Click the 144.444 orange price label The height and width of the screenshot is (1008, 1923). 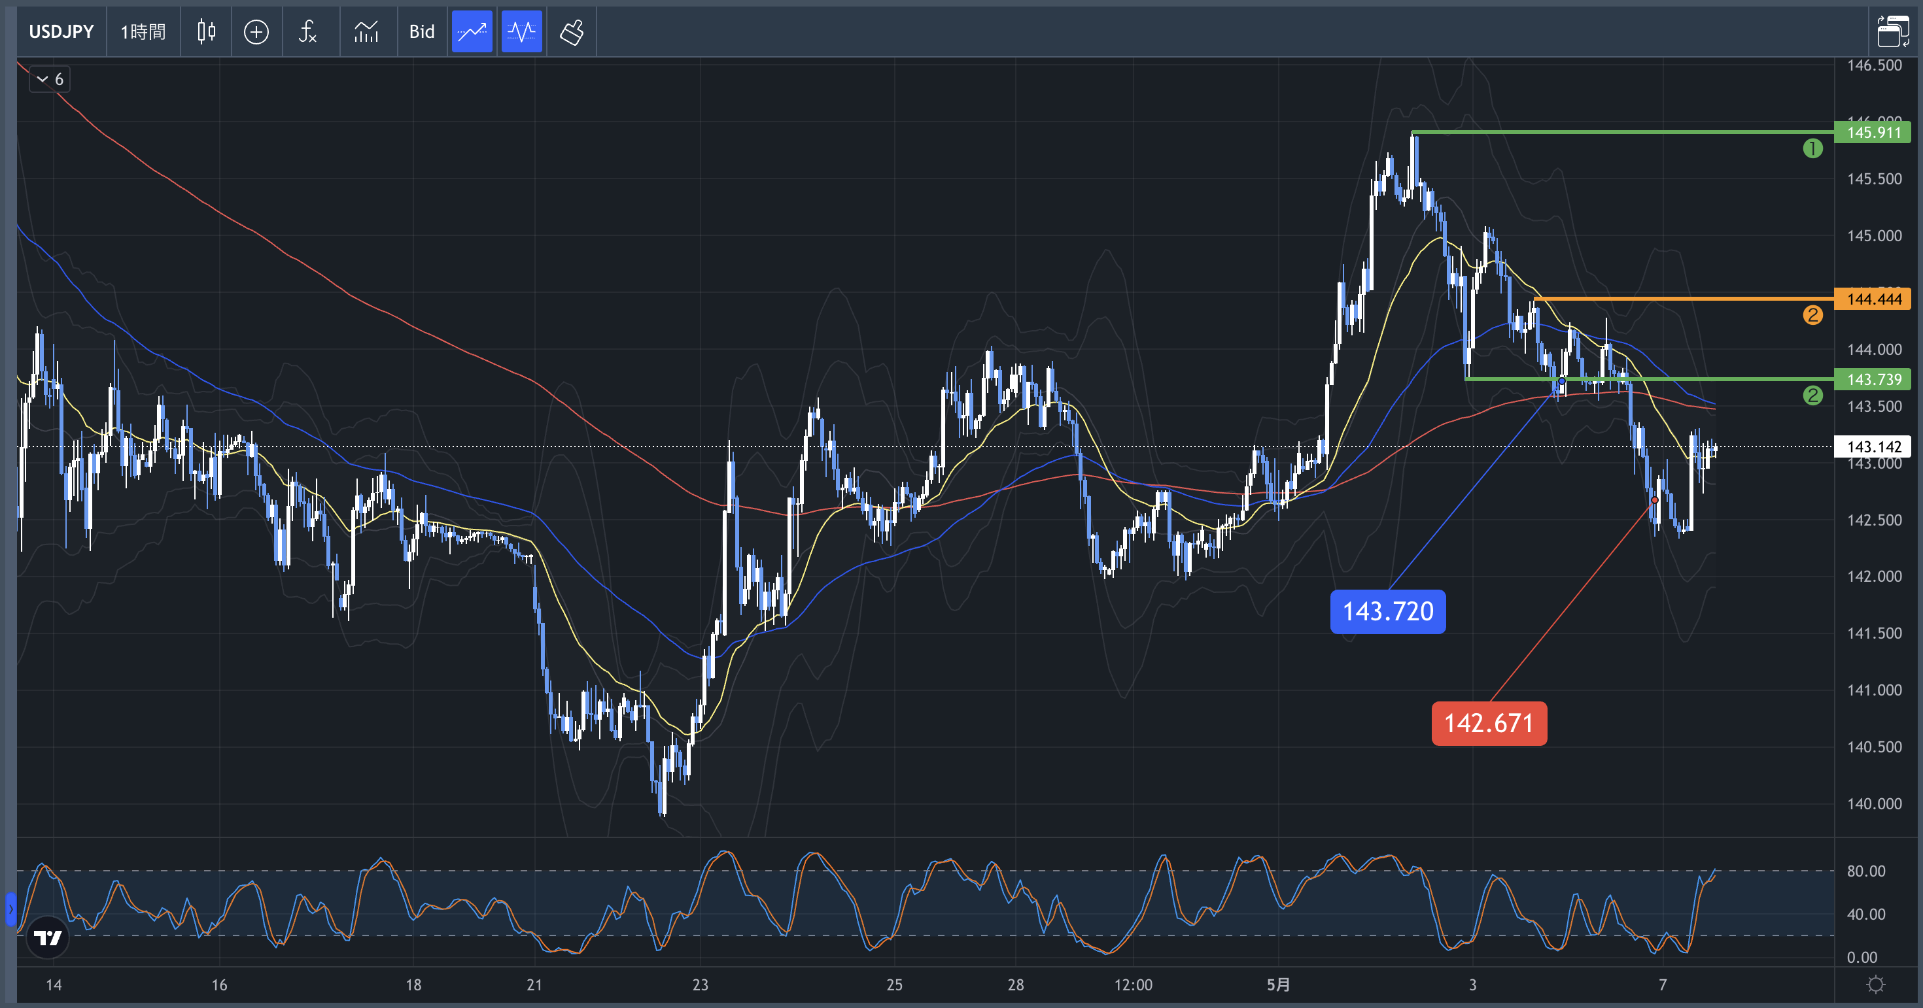pyautogui.click(x=1872, y=299)
